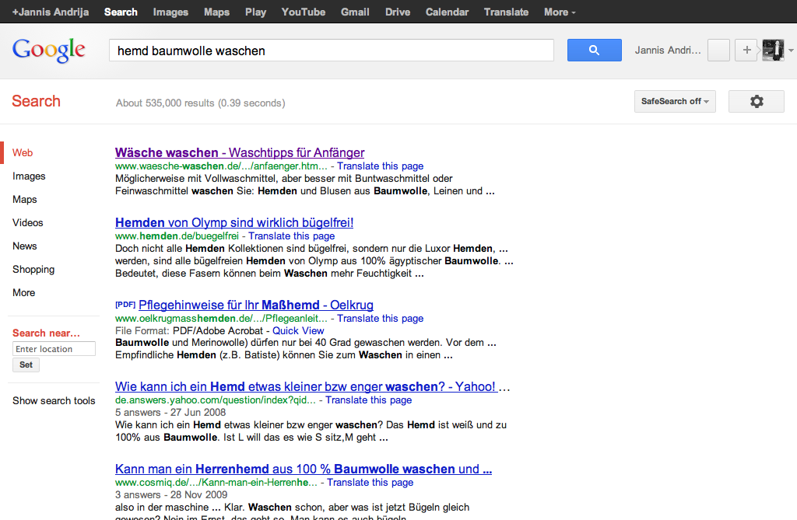The image size is (797, 520).
Task: Click the www.hemden.de/buegelfrei URL text
Action: click(177, 236)
